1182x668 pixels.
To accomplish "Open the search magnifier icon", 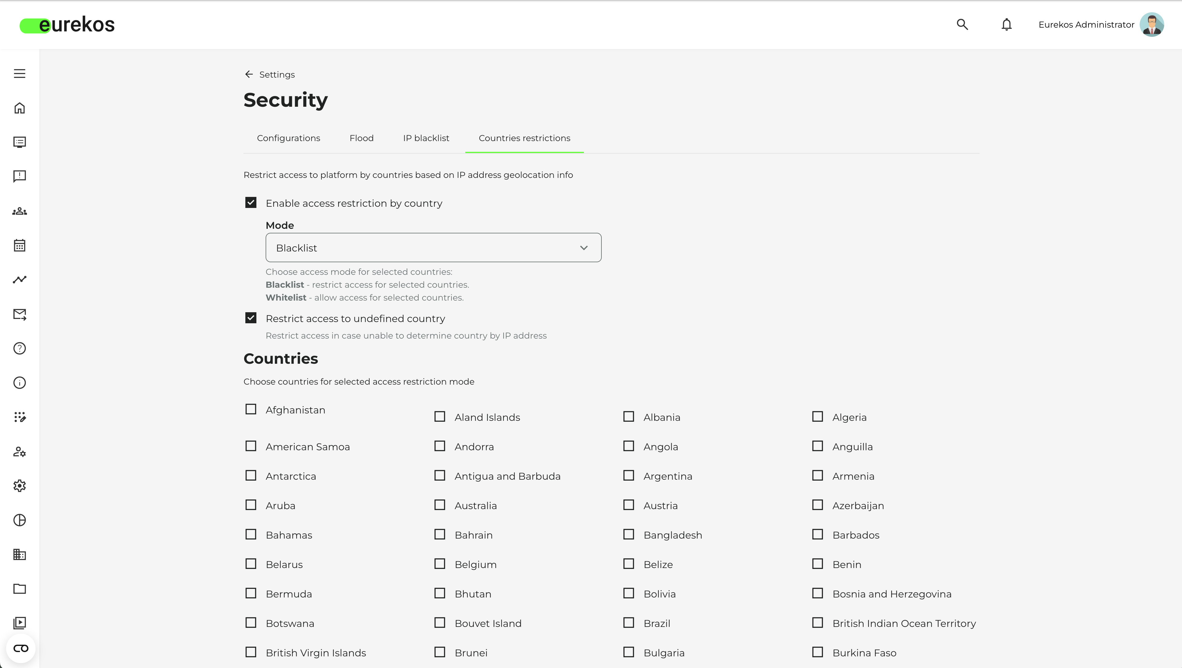I will [962, 24].
